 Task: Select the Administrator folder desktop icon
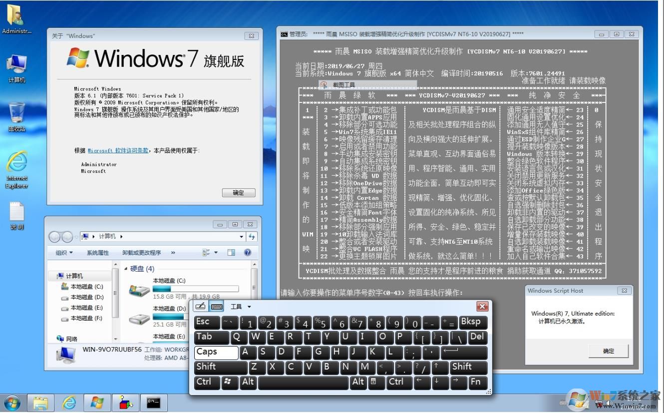[x=16, y=19]
